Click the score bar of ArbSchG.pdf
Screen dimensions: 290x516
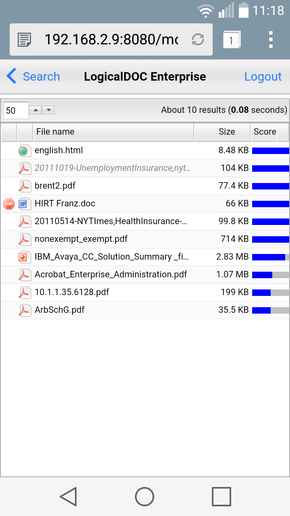(x=271, y=310)
